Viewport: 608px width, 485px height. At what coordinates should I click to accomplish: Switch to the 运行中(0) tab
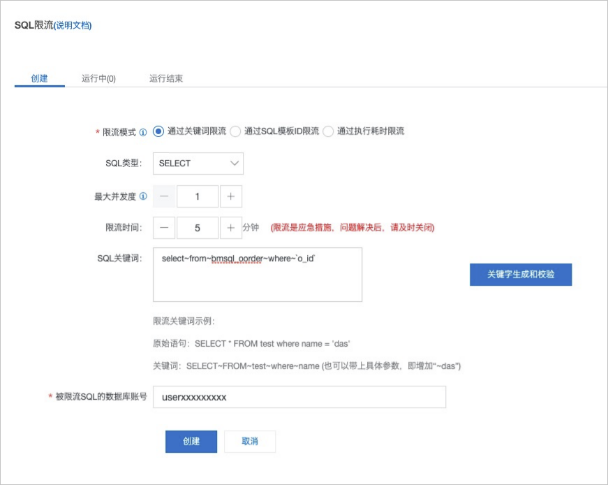(x=98, y=78)
